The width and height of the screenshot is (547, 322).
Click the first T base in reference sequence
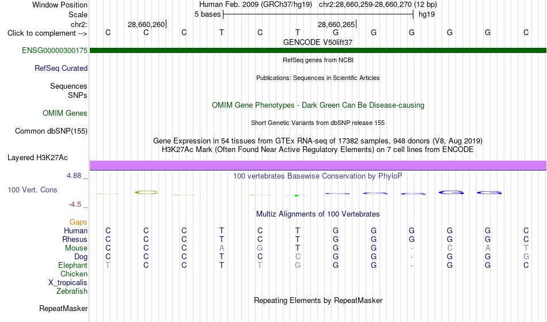(x=222, y=32)
